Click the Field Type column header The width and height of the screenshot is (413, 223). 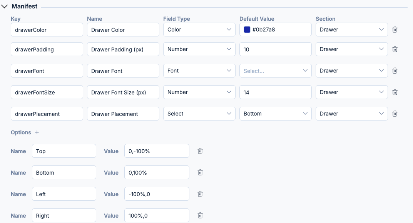pyautogui.click(x=176, y=19)
